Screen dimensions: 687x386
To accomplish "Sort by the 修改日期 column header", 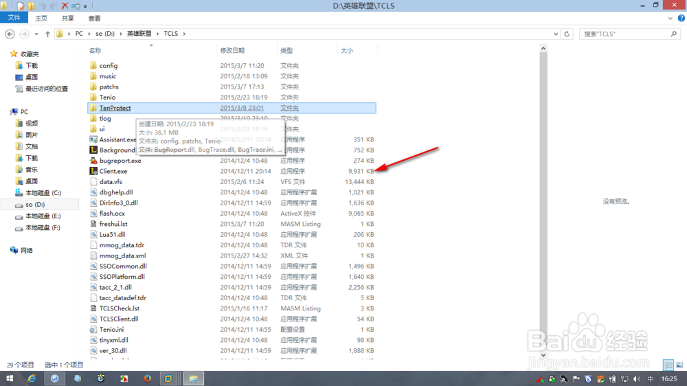I will 232,50.
